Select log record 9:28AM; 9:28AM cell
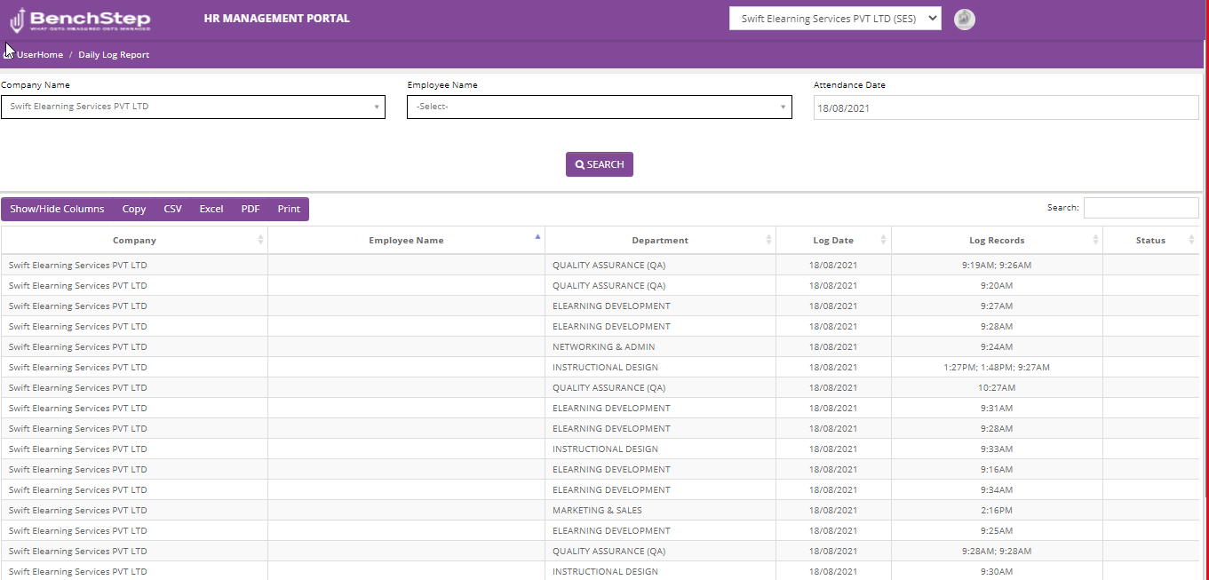Viewport: 1209px width, 580px height. 997,551
